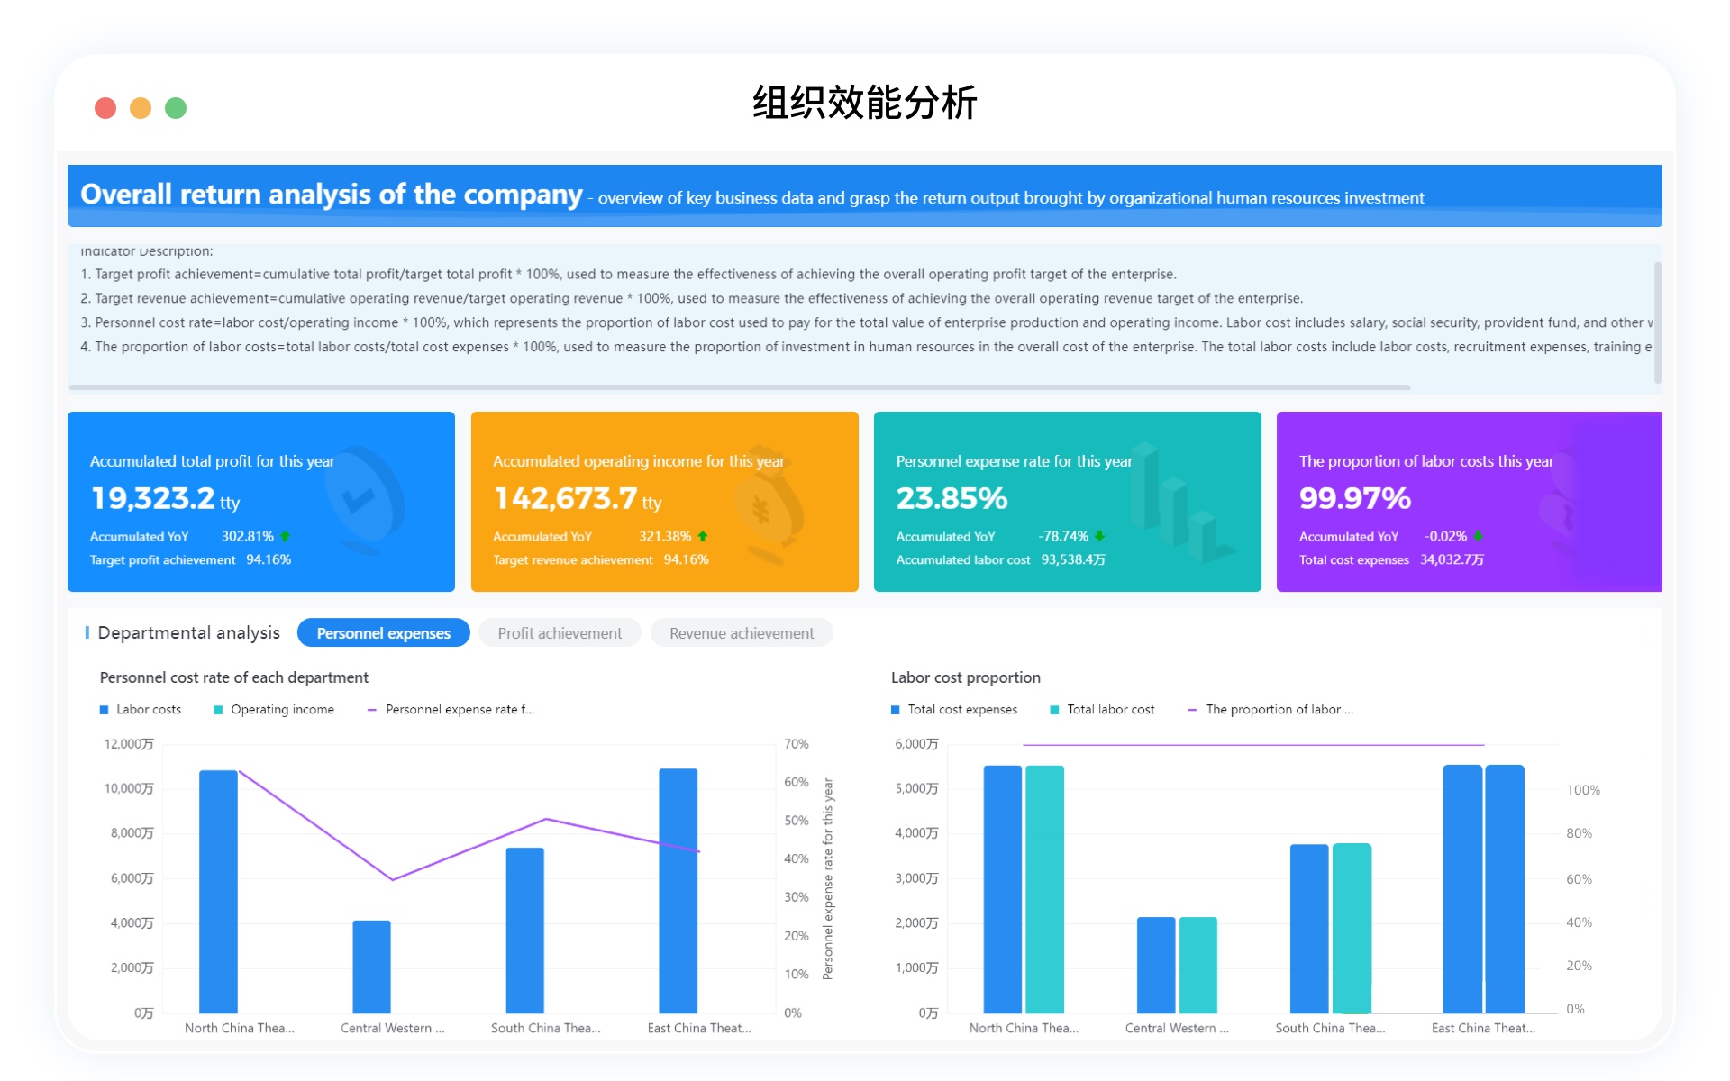This screenshot has width=1730, height=1081.
Task: Click the green arrow beside -0.02%
Action: pos(1478,536)
